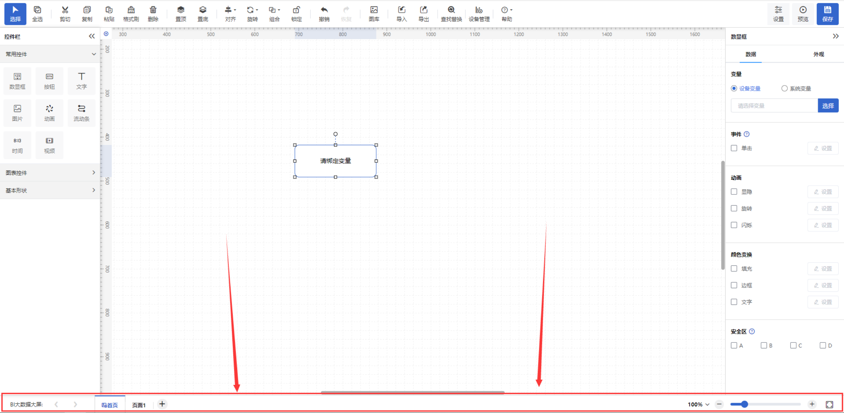
Task: Pick the 按钮 button widget
Action: pyautogui.click(x=50, y=81)
